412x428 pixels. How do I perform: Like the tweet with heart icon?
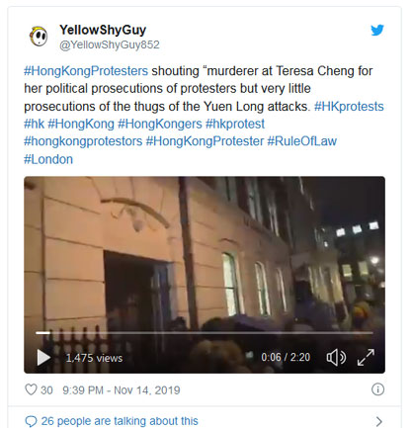31,389
